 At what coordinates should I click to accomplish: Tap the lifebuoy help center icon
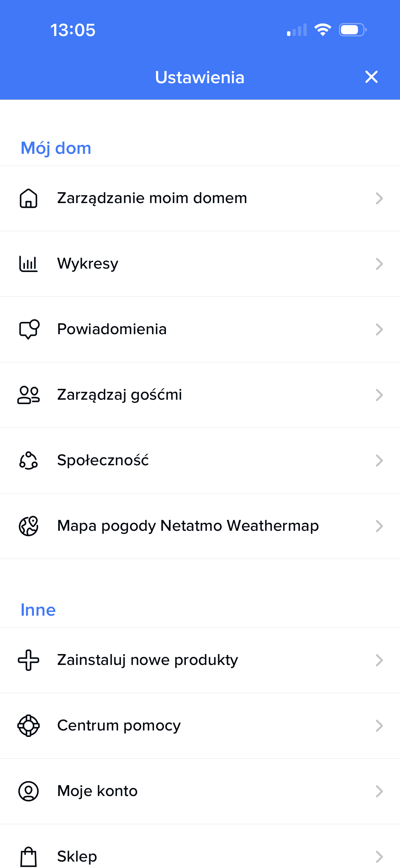(28, 726)
